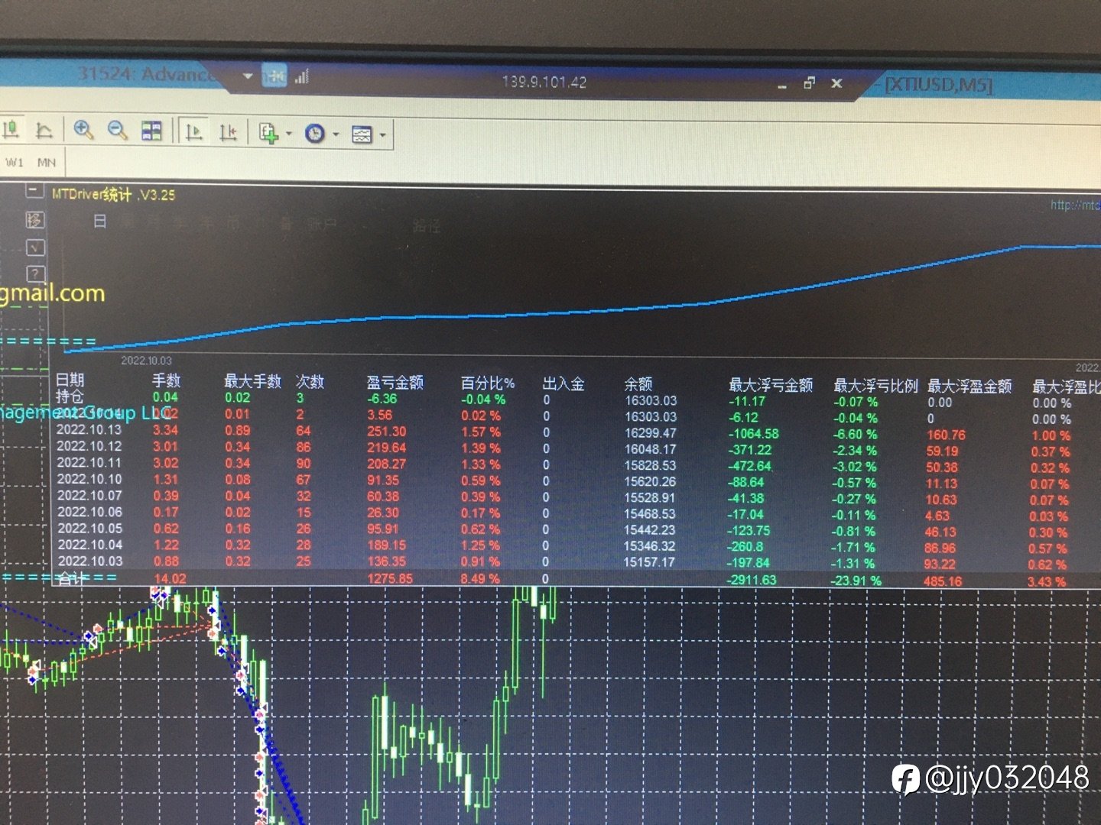Toggle the checkmark box in the MTDriver panel
The height and width of the screenshot is (825, 1101).
click(x=36, y=247)
